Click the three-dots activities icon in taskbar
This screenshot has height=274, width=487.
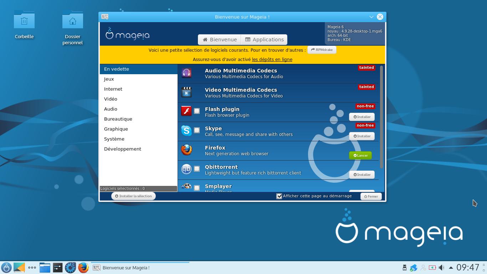click(32, 268)
